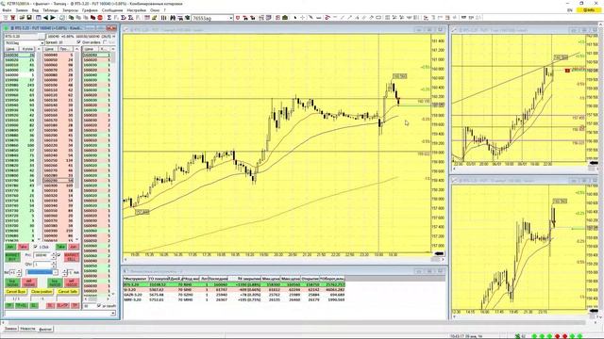Open the account dropdown in order panel
The width and height of the screenshot is (604, 339).
point(42,42)
